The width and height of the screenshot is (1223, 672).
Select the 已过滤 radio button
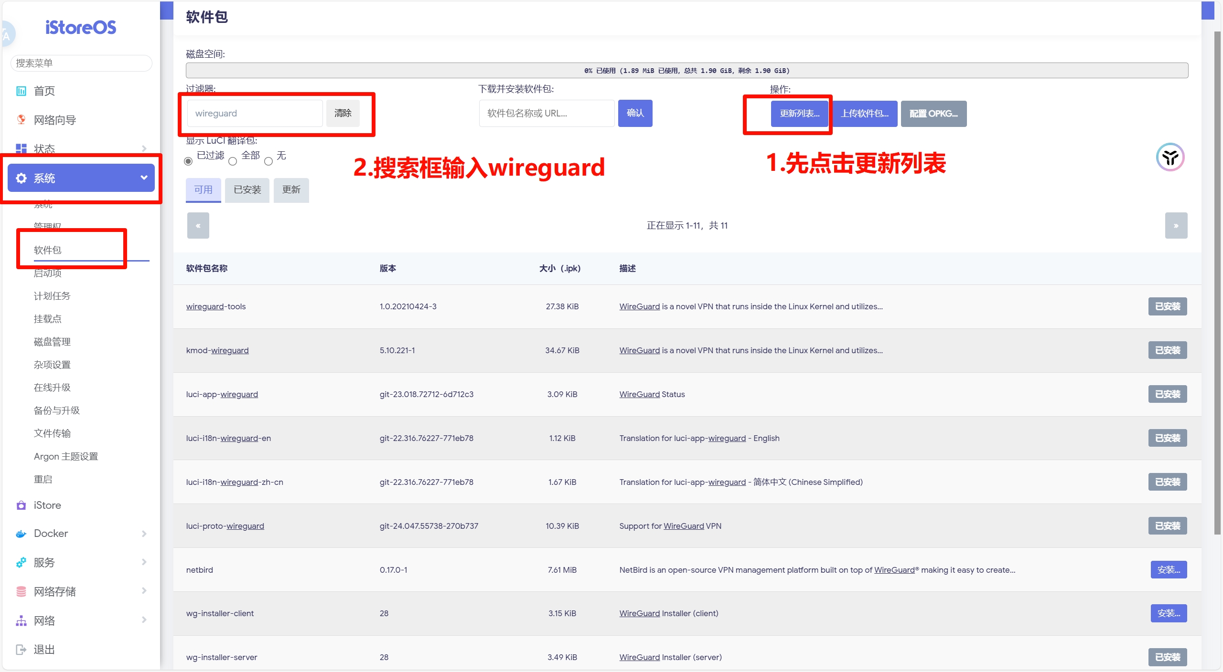click(x=188, y=161)
